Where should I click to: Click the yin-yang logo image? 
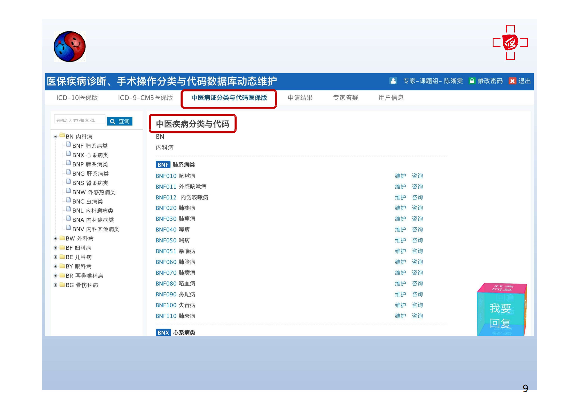[70, 47]
